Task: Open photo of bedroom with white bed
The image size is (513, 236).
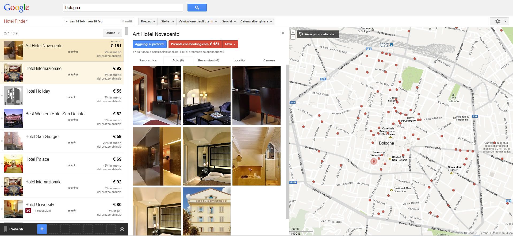Action: coord(206,156)
